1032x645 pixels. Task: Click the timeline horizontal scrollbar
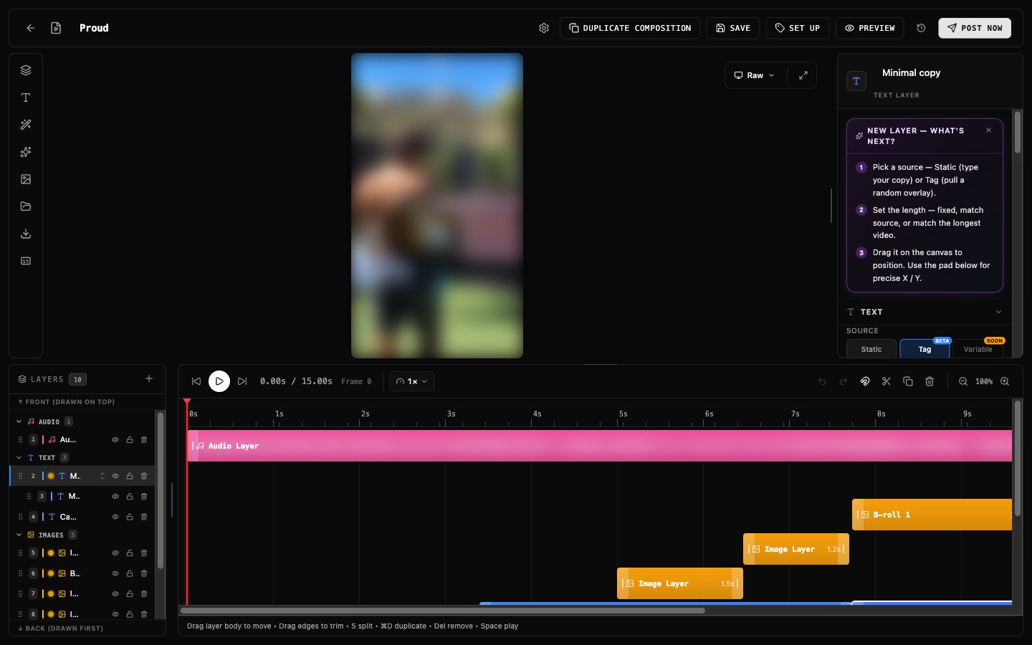(443, 611)
